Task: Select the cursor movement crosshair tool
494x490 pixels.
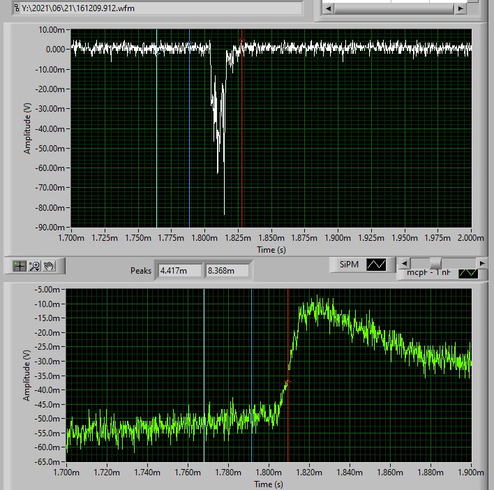Action: [x=20, y=265]
